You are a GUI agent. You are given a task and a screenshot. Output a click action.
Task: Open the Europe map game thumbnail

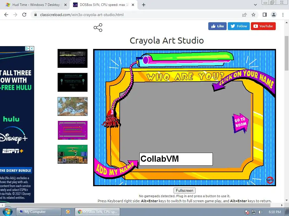coord(73,106)
